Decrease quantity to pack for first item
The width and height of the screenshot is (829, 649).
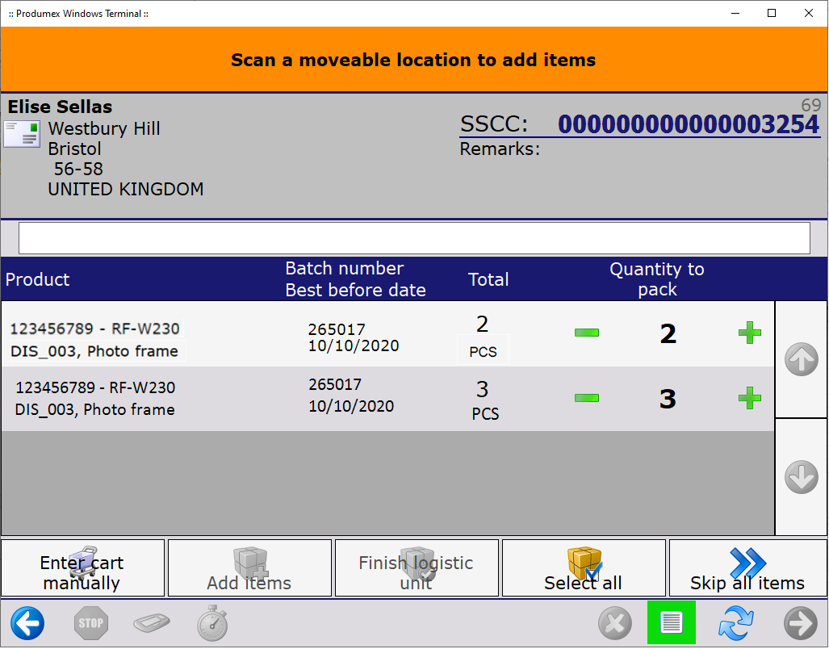click(x=587, y=333)
